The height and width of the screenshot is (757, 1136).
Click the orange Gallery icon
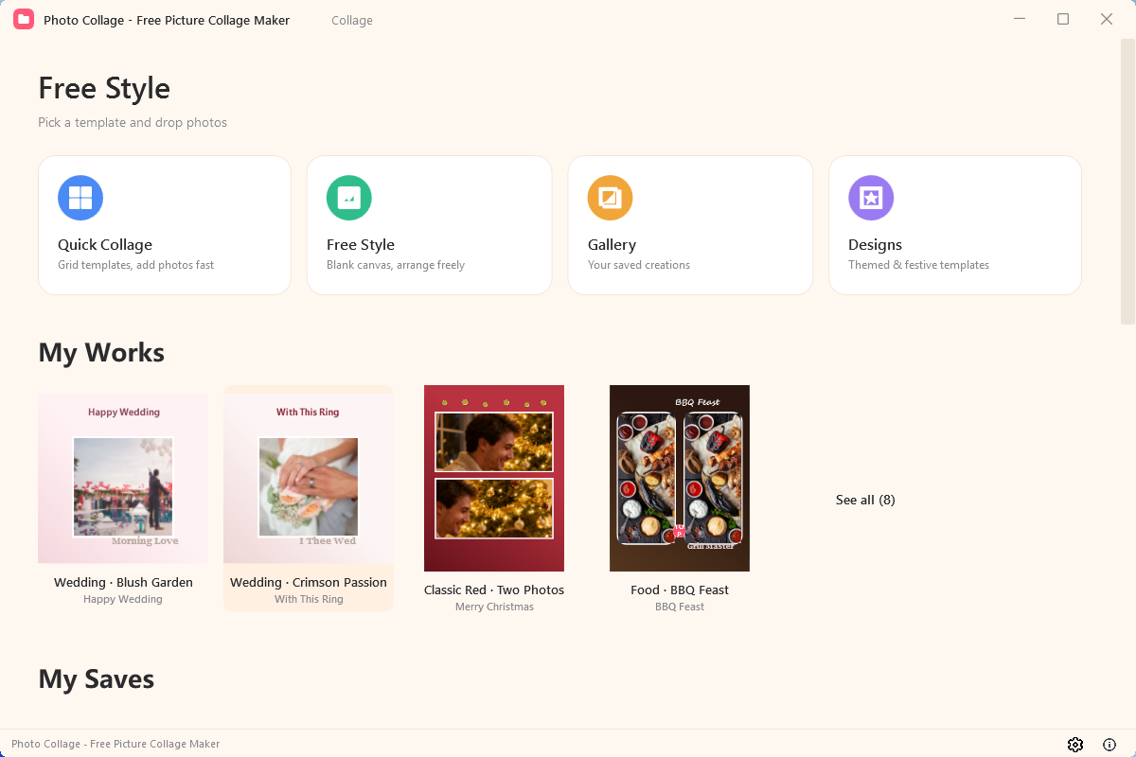coord(611,198)
